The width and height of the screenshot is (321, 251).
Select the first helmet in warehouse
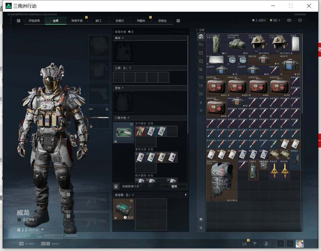tap(258, 44)
